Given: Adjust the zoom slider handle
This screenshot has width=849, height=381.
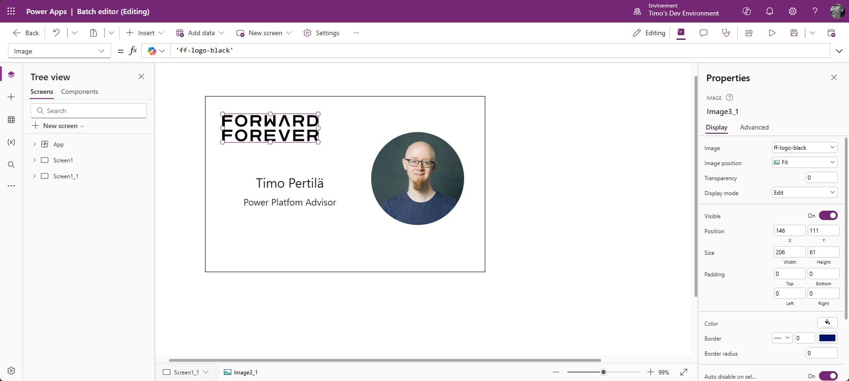Looking at the screenshot, I should click(604, 372).
